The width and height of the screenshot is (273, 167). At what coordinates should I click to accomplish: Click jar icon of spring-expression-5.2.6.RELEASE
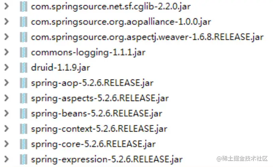point(24,159)
